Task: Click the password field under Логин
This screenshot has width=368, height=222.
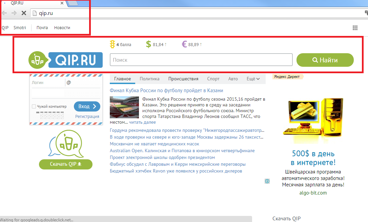Action: tap(66, 94)
